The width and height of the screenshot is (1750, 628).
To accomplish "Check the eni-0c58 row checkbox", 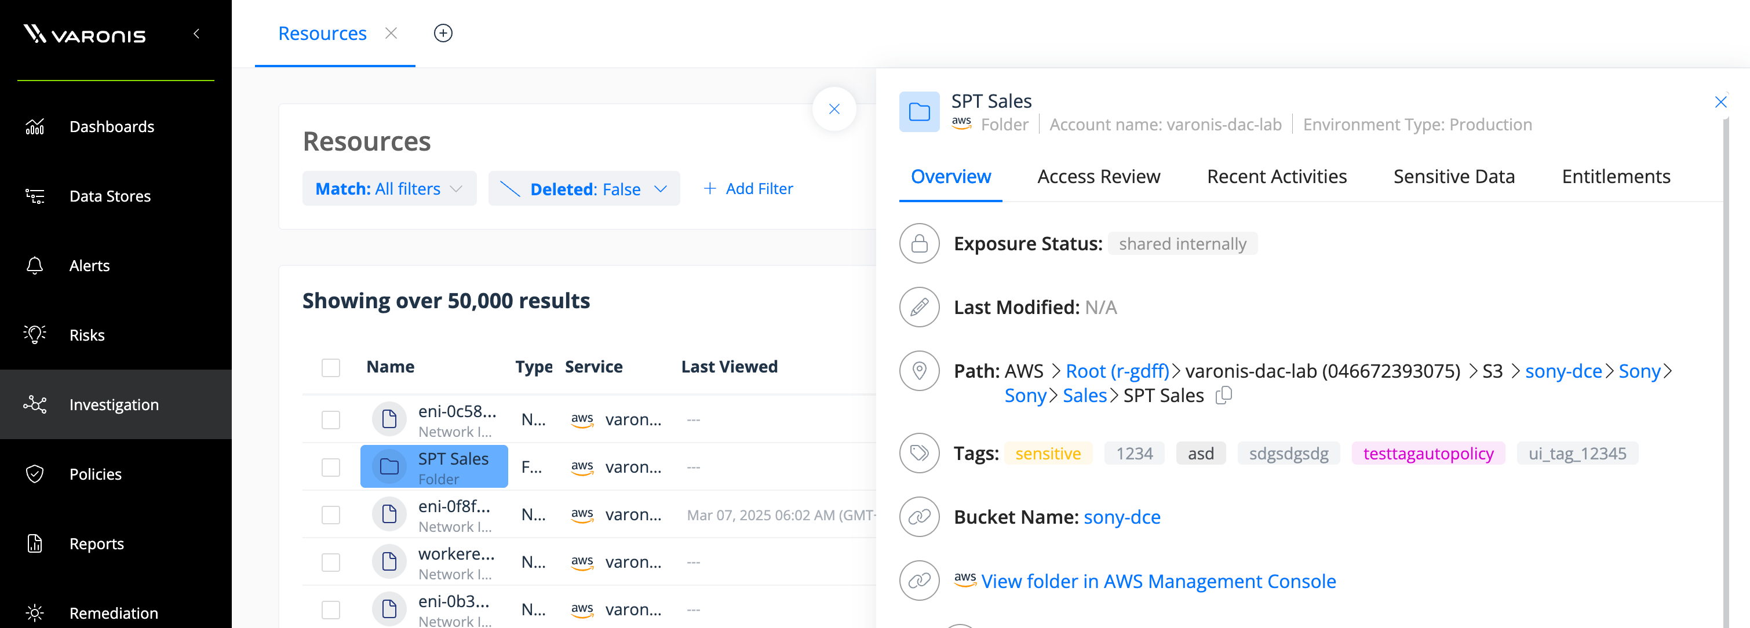I will 331,419.
